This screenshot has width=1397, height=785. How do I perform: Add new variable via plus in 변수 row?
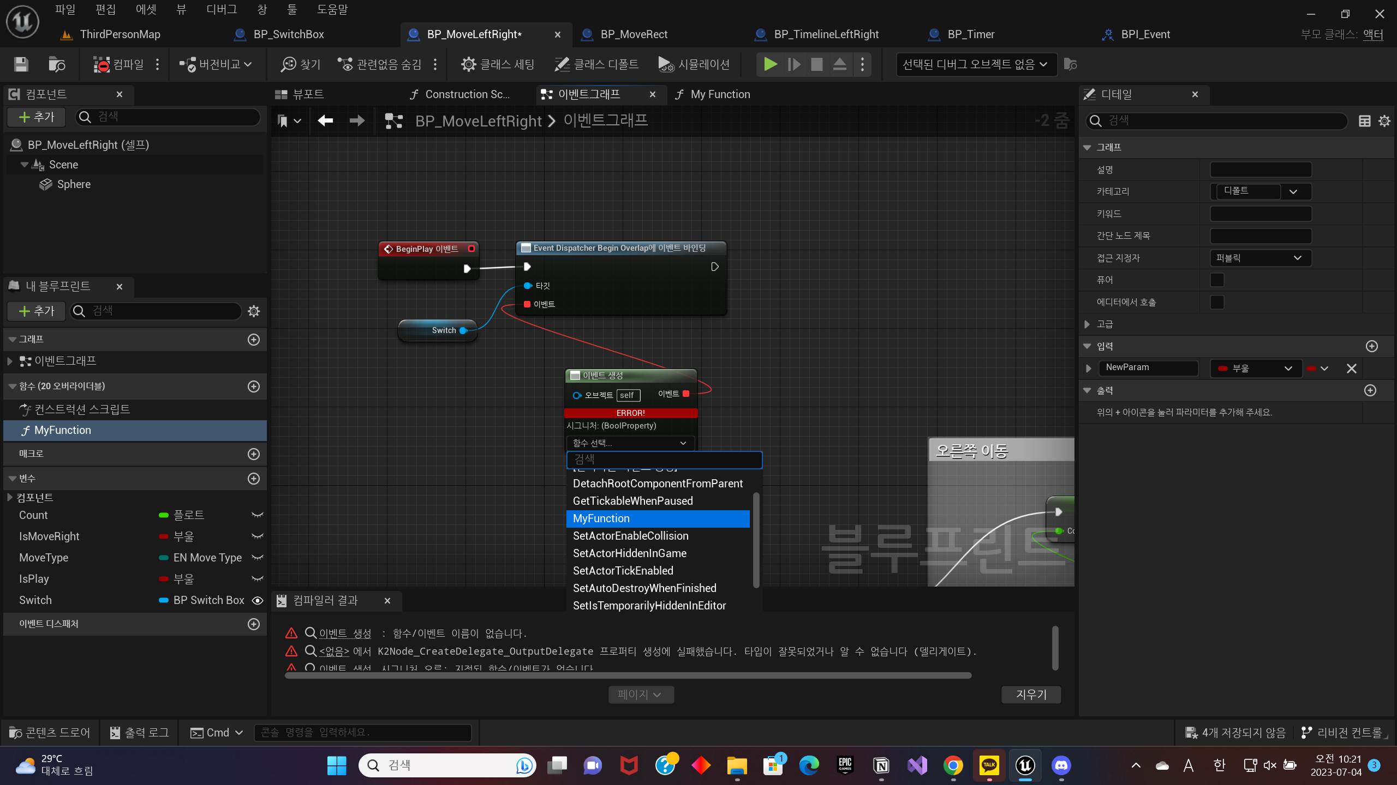254,479
